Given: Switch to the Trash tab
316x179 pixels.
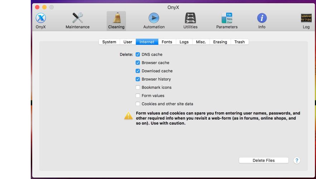Looking at the screenshot, I should point(239,42).
